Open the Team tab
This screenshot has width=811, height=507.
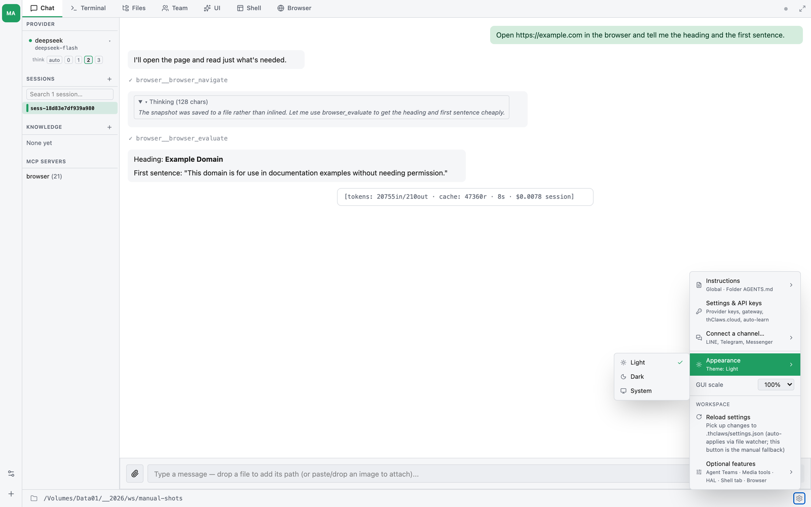[x=175, y=8]
